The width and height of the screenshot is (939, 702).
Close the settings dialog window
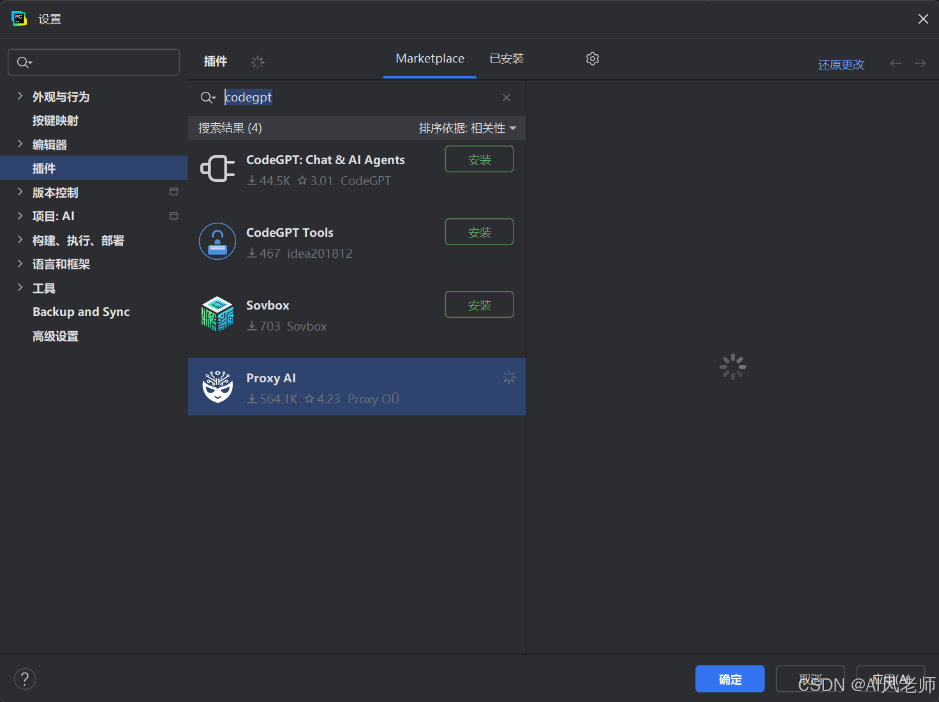click(x=923, y=19)
